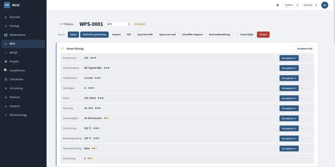Viewport: 335px width, 167px height.
Task: Open the Schaeffler-diagram
Action: point(192,35)
